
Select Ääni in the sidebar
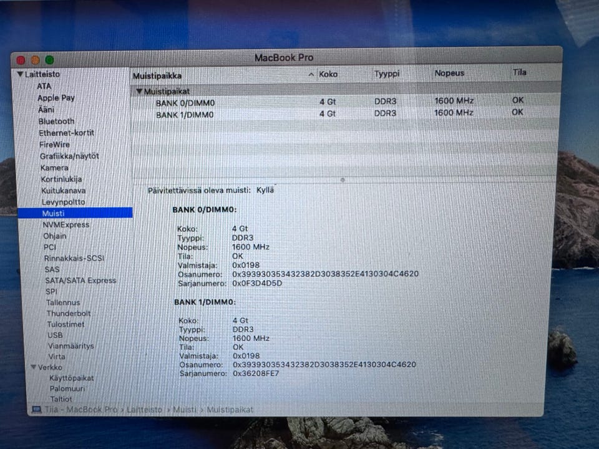46,110
